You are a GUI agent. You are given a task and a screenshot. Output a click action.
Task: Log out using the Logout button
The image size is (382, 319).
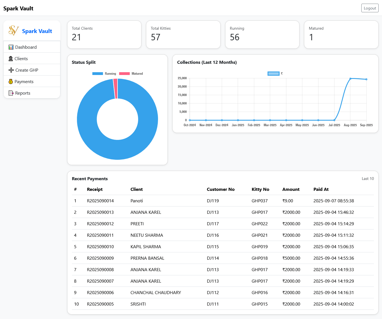tap(370, 8)
